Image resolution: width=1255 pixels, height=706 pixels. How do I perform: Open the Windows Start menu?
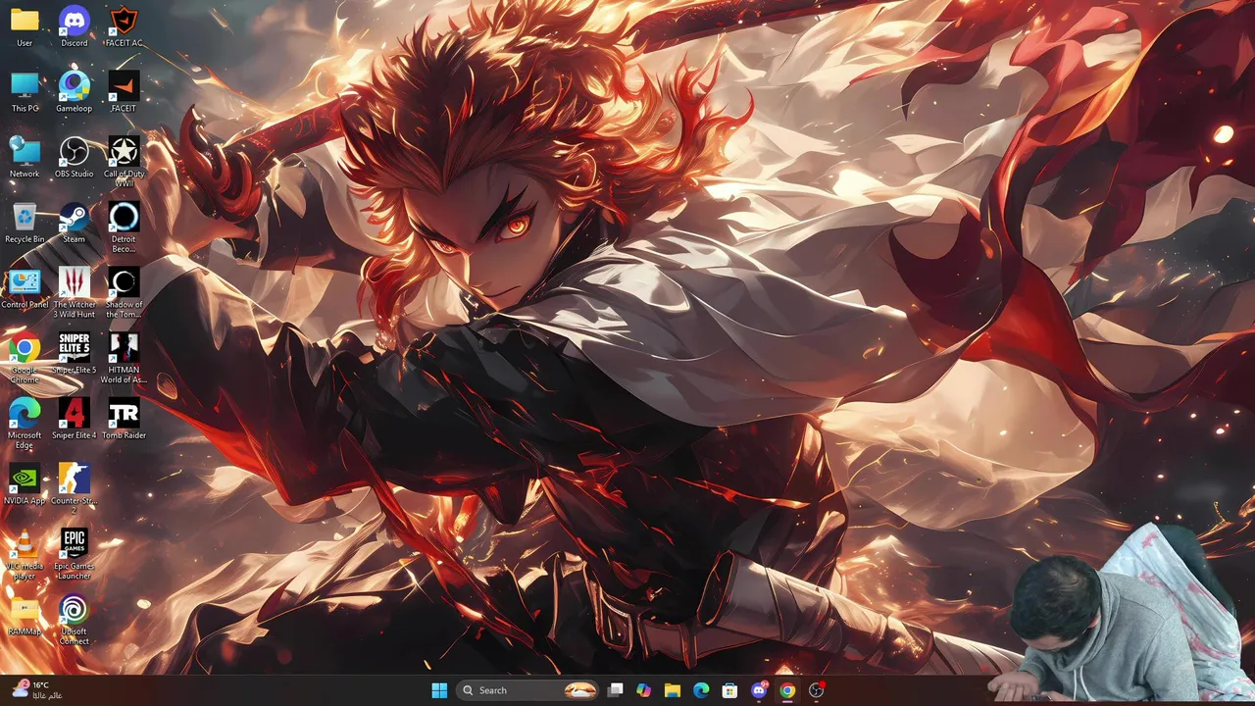pyautogui.click(x=438, y=690)
